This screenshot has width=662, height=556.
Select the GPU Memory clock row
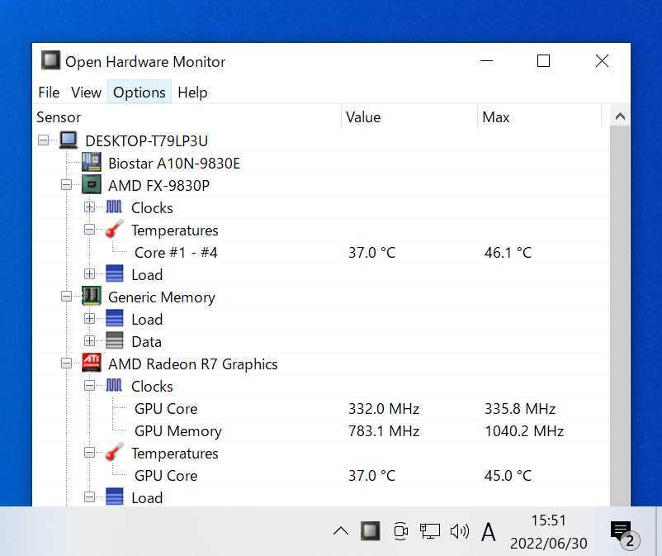pyautogui.click(x=321, y=431)
